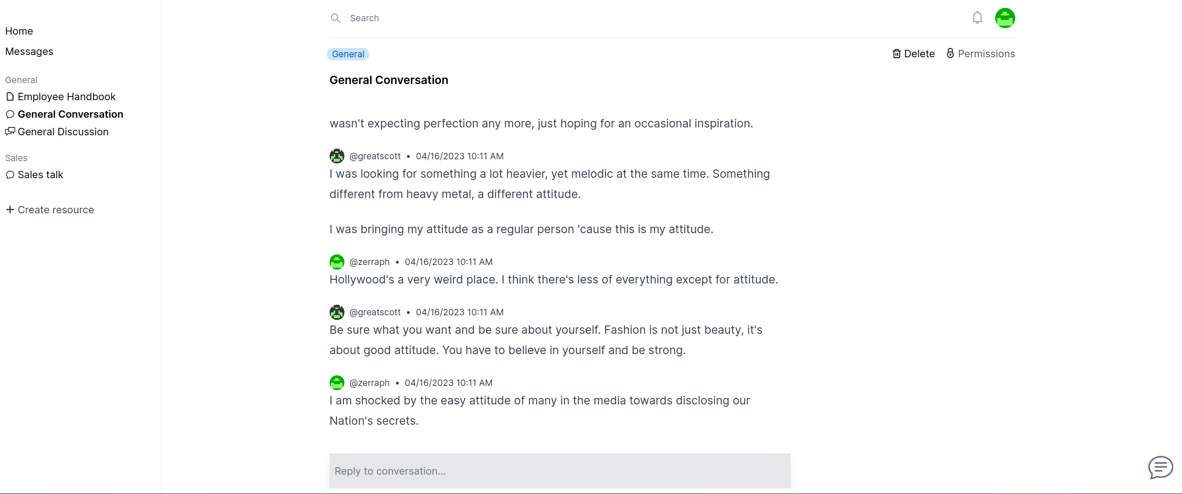Viewport: 1182px width, 494px height.
Task: Click greatscott's avatar on first message
Action: coord(337,156)
